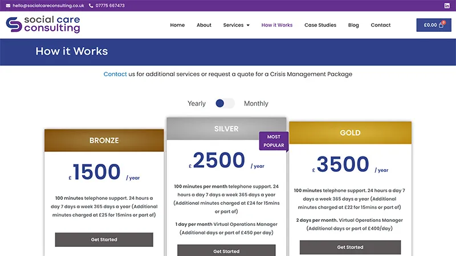Go to the About page
The image size is (456, 256).
coord(204,25)
